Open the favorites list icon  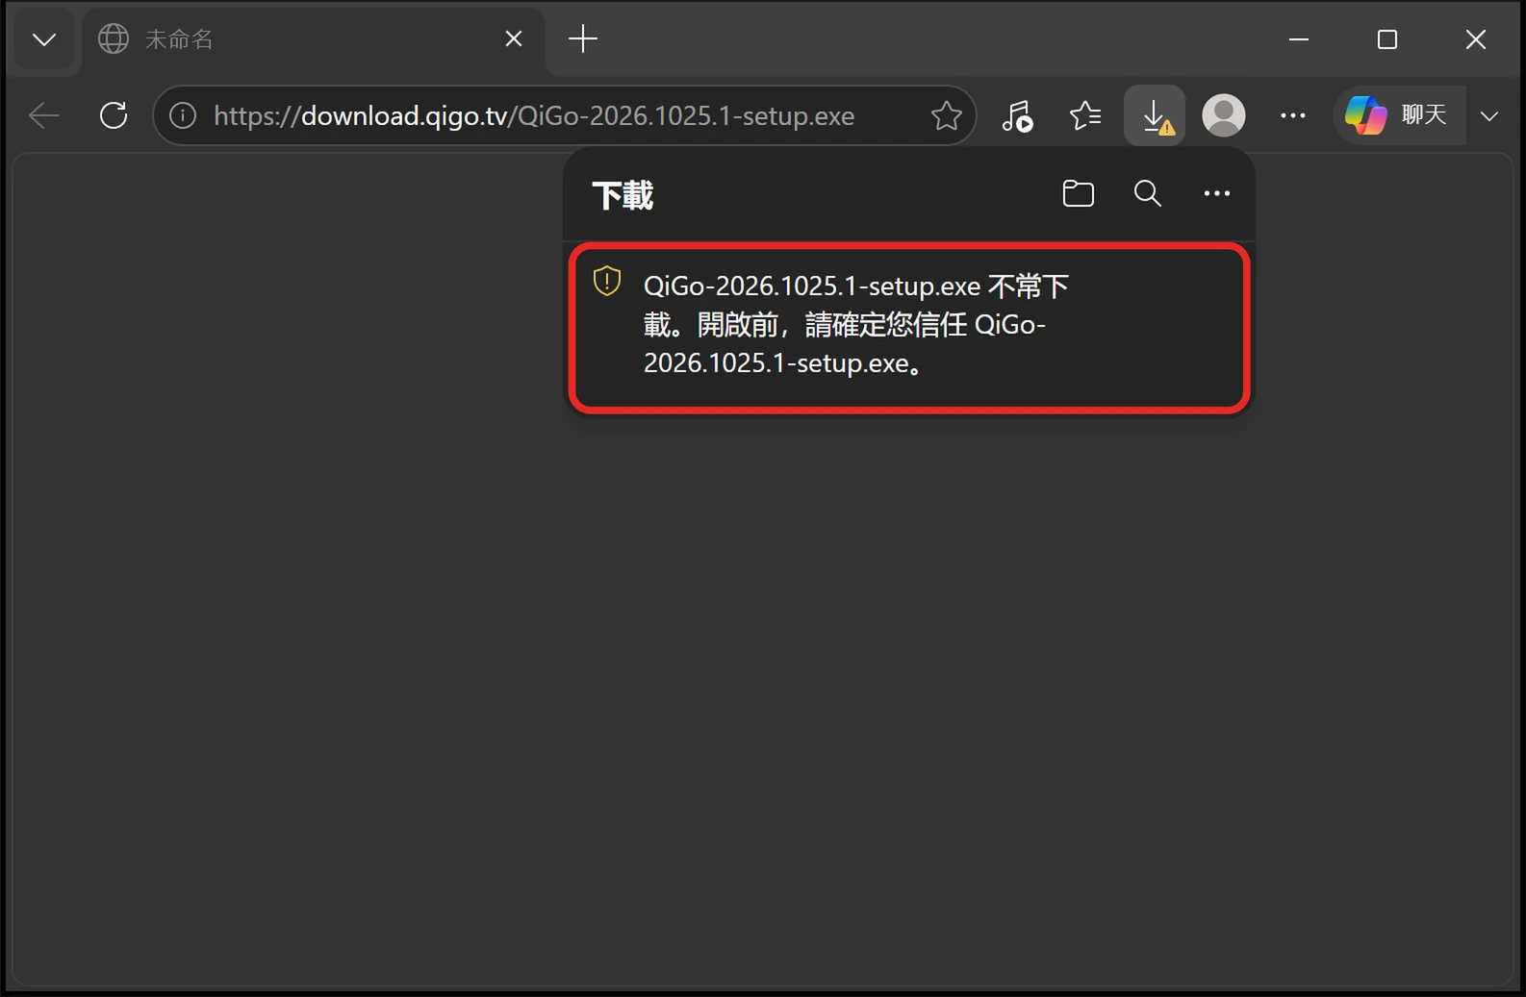(x=1086, y=115)
